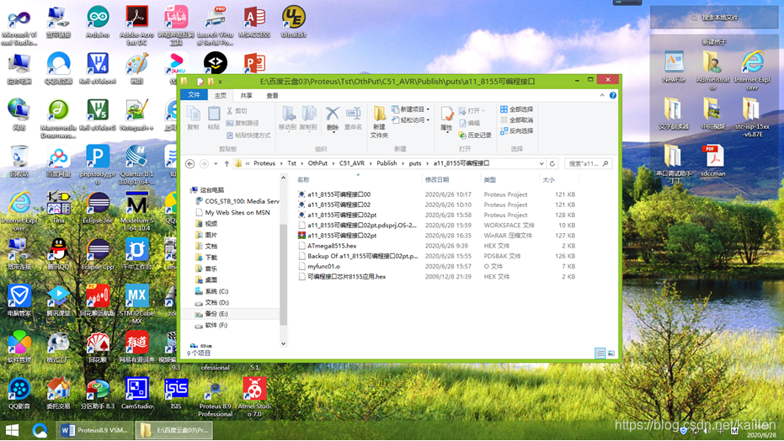
Task: Switch to the 主页 ribbon tab
Action: click(x=220, y=95)
